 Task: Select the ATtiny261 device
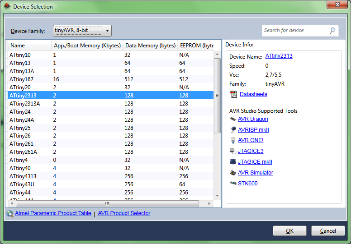coord(111,144)
